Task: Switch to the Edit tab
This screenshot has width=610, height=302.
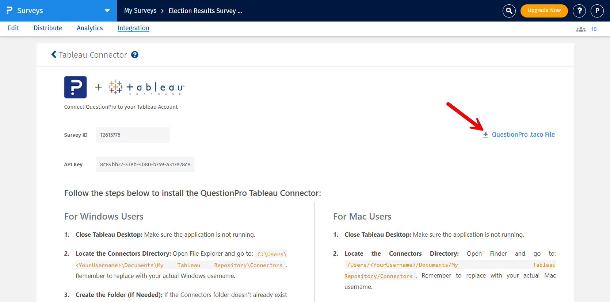Action: [x=14, y=28]
